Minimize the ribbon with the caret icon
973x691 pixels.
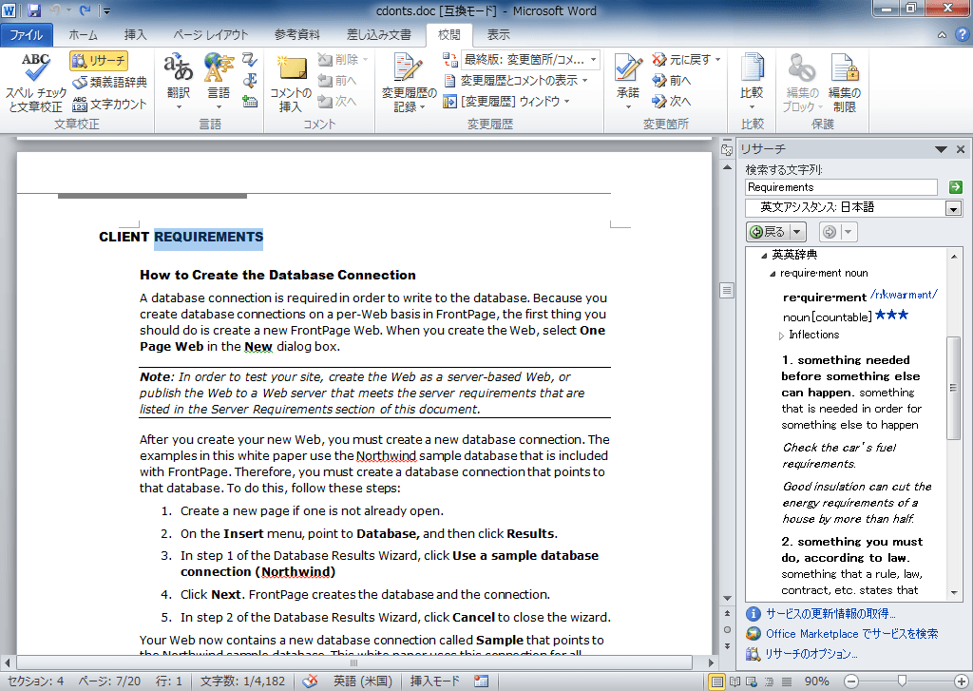942,35
